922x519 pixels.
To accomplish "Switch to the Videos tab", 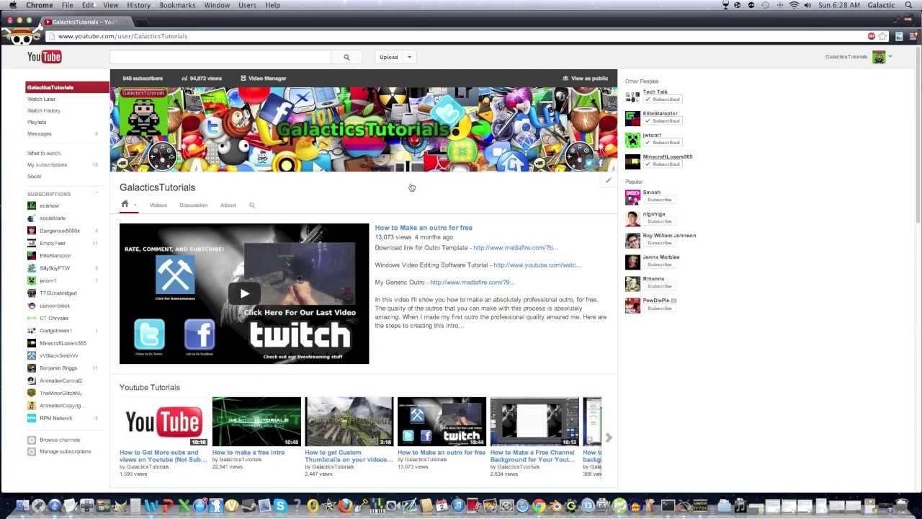I will tap(158, 205).
